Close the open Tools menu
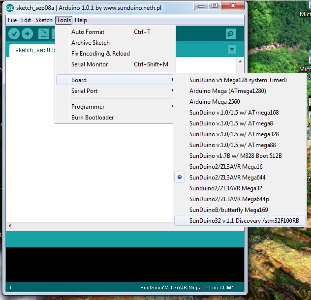 (63, 20)
